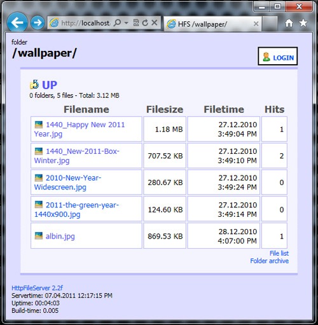Open the Home page icon

tap(289, 23)
